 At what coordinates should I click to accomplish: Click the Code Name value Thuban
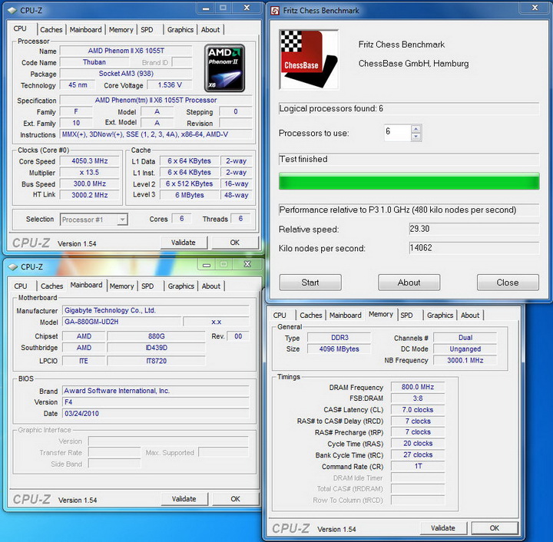94,62
